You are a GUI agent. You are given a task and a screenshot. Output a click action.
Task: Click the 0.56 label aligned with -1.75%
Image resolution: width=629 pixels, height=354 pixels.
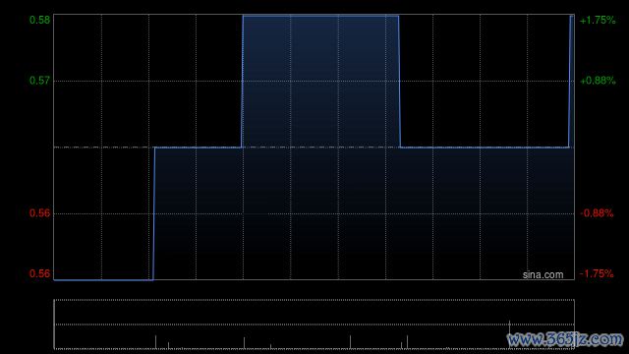(39, 273)
